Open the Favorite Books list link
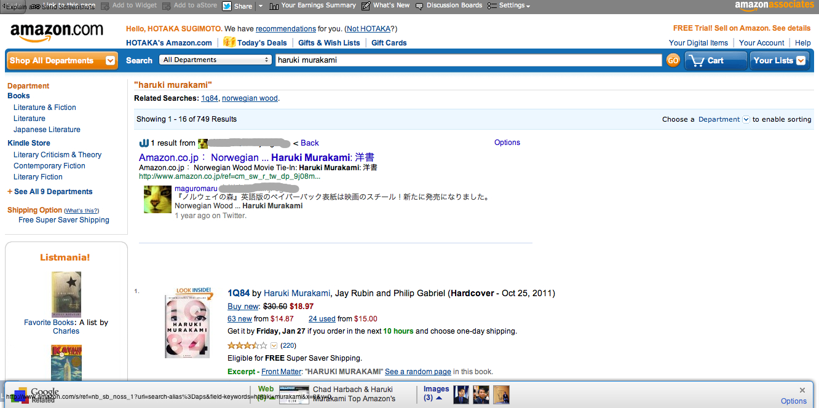819x408 pixels. [50, 323]
